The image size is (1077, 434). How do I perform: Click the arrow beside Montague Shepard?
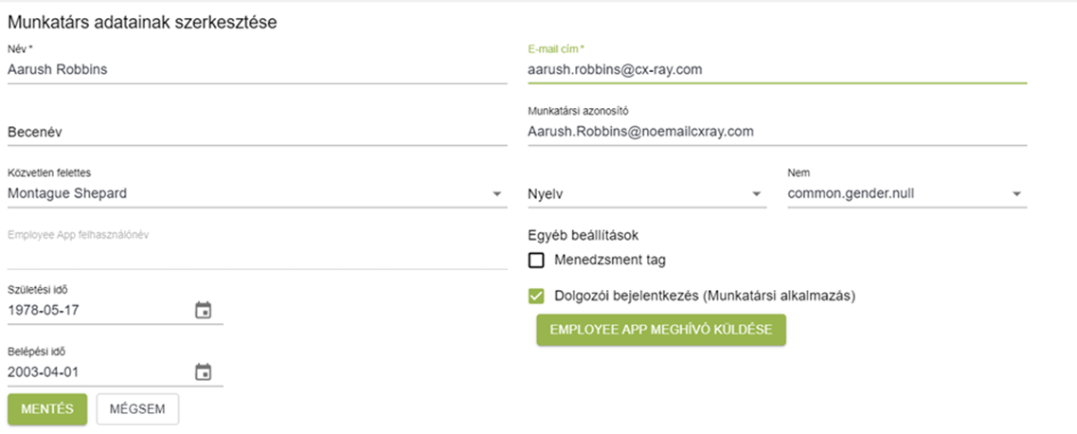497,194
